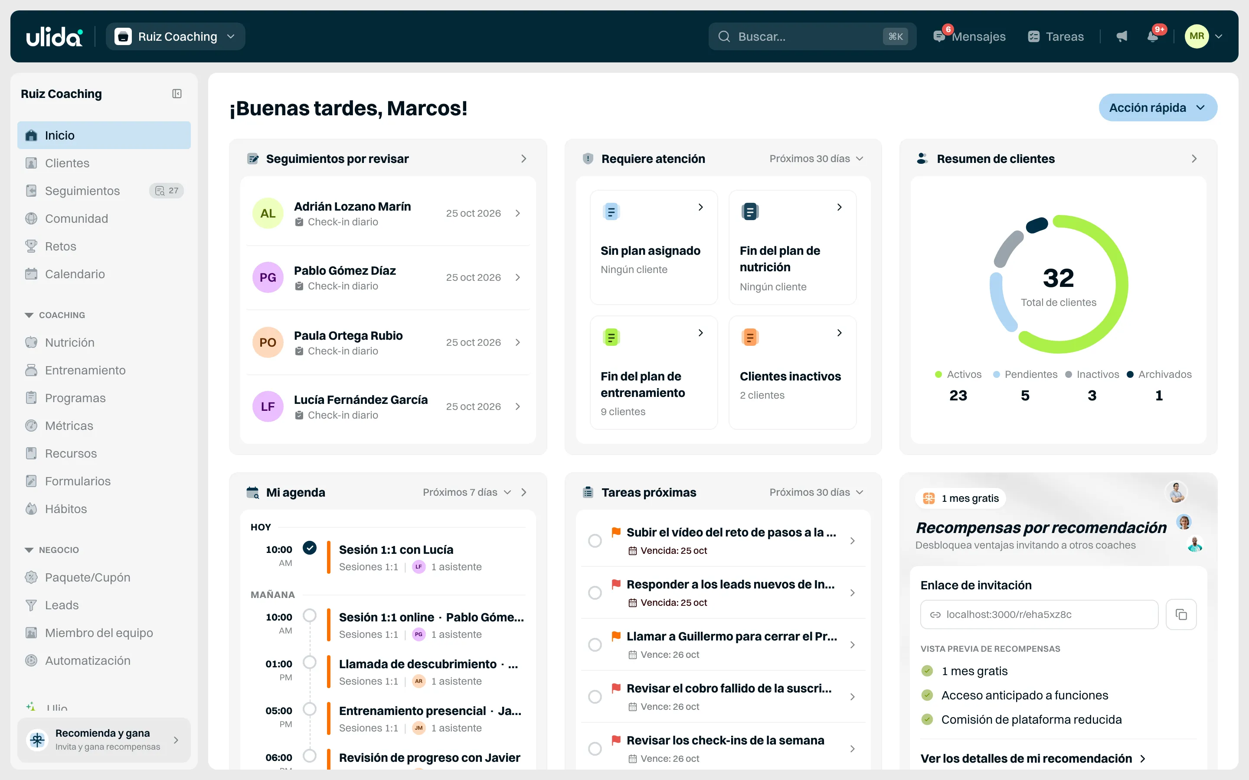Collapse the sidebar panel icon
The width and height of the screenshot is (1249, 780).
click(177, 93)
